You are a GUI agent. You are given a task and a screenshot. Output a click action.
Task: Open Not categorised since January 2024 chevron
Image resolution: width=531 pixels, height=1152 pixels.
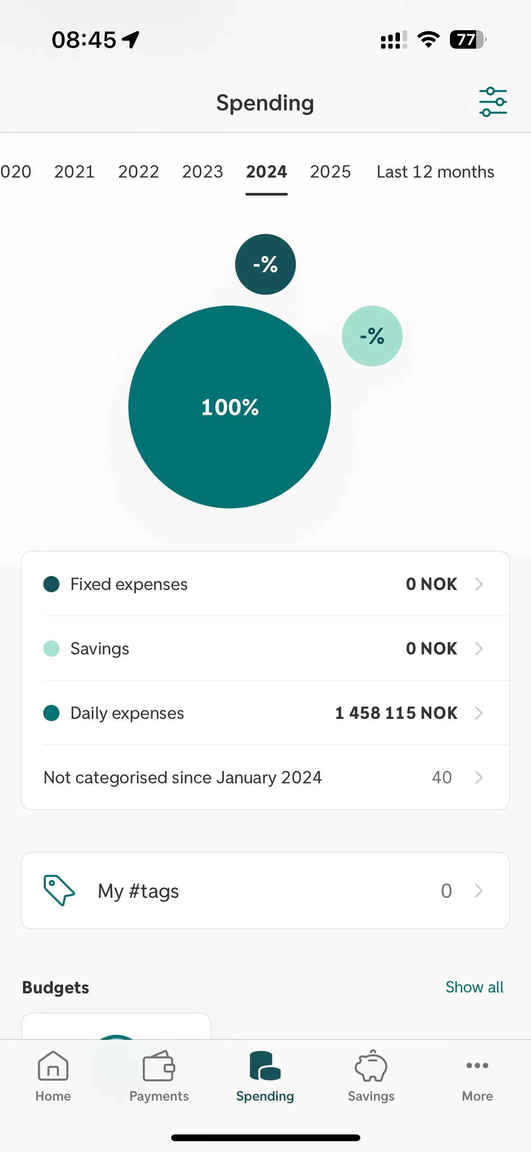point(479,777)
